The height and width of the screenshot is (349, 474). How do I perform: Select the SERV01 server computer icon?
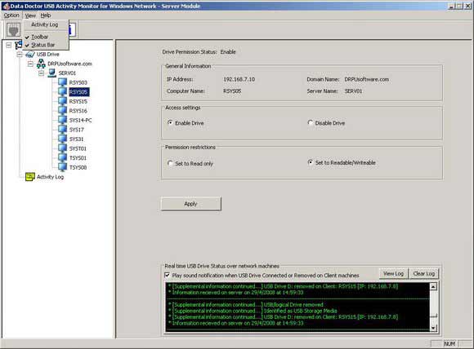coord(52,73)
